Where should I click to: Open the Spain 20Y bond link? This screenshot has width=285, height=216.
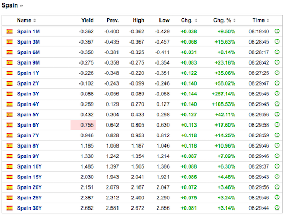coord(30,187)
